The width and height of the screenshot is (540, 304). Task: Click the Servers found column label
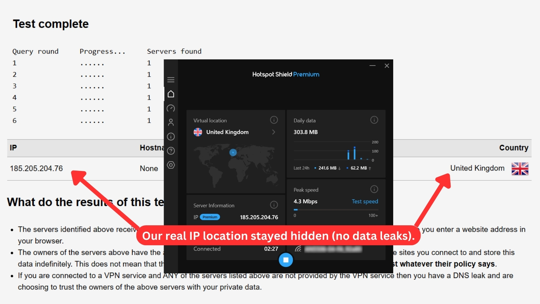[x=174, y=51]
